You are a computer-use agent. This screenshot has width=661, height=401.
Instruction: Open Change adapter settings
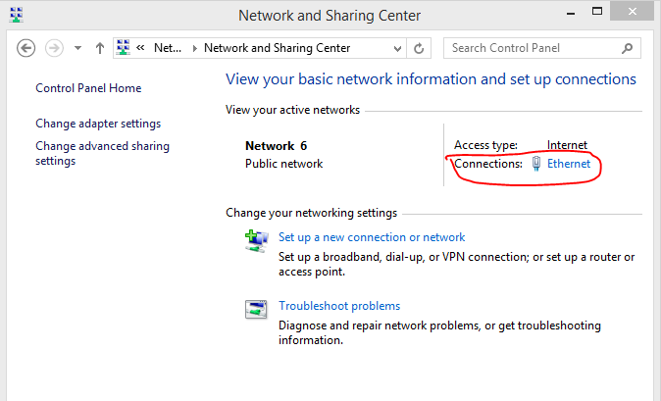[x=98, y=124]
